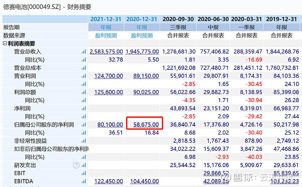302x187 pixels.
Task: Click 非经常性损益 value 2,818.53
Action: [184, 141]
